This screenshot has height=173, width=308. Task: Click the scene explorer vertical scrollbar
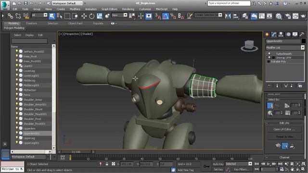[53, 97]
